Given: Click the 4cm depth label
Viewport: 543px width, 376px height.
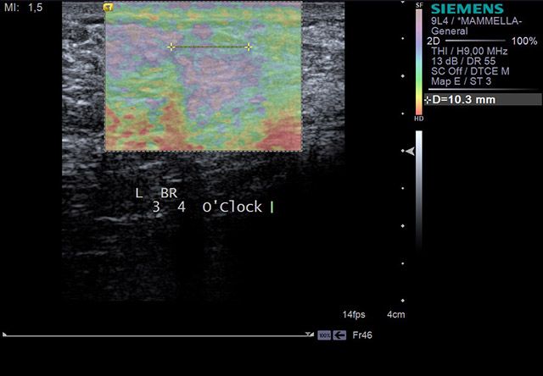Looking at the screenshot, I should click(397, 313).
